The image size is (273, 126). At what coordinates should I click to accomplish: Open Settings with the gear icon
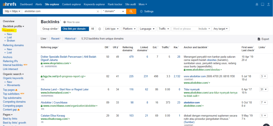click(x=141, y=11)
